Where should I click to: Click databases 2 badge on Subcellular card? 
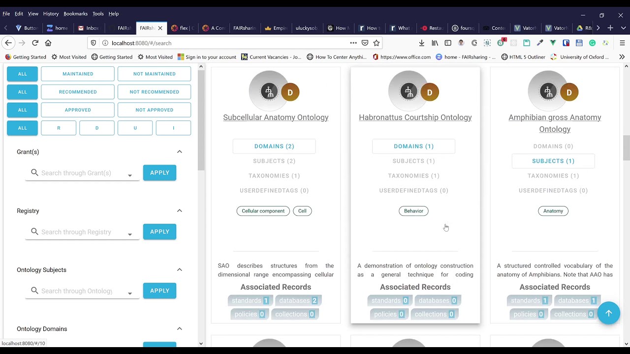298,300
